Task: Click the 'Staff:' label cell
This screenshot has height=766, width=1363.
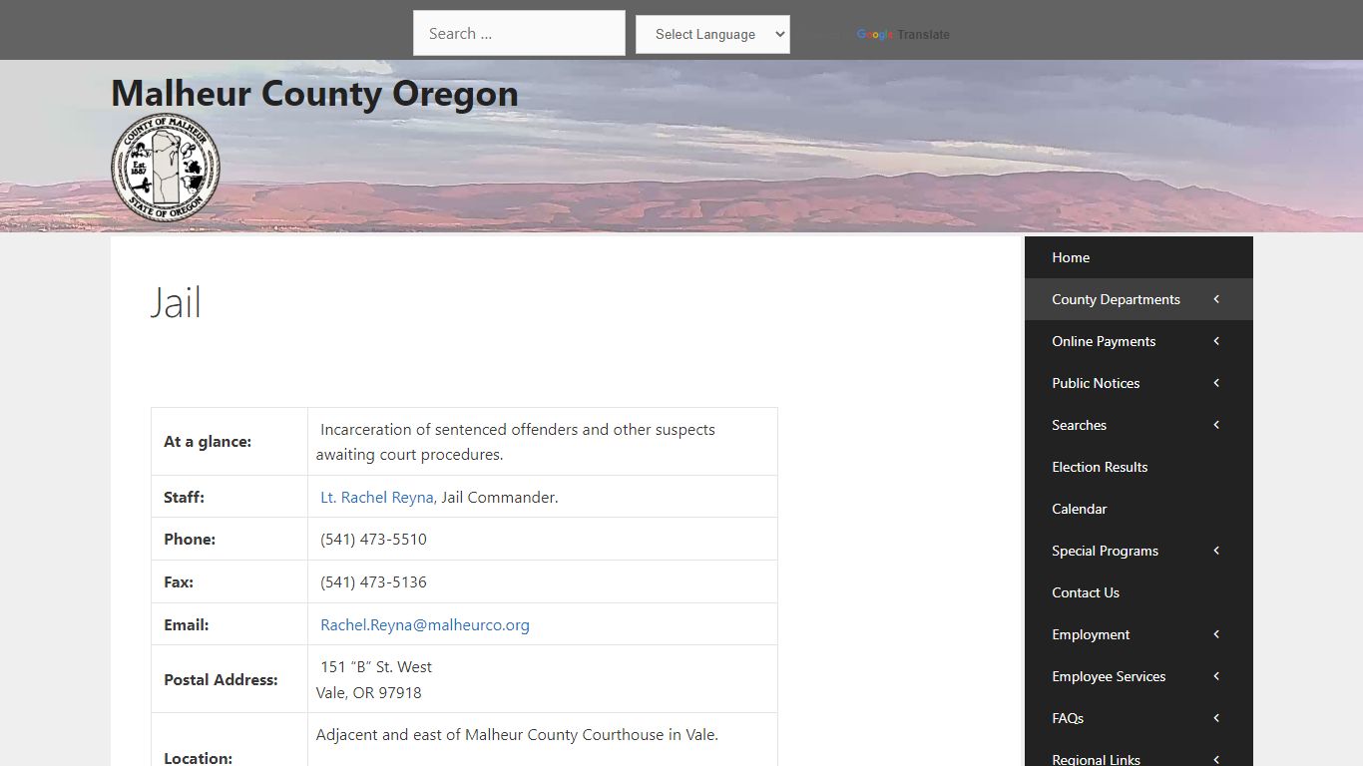Action: point(229,497)
